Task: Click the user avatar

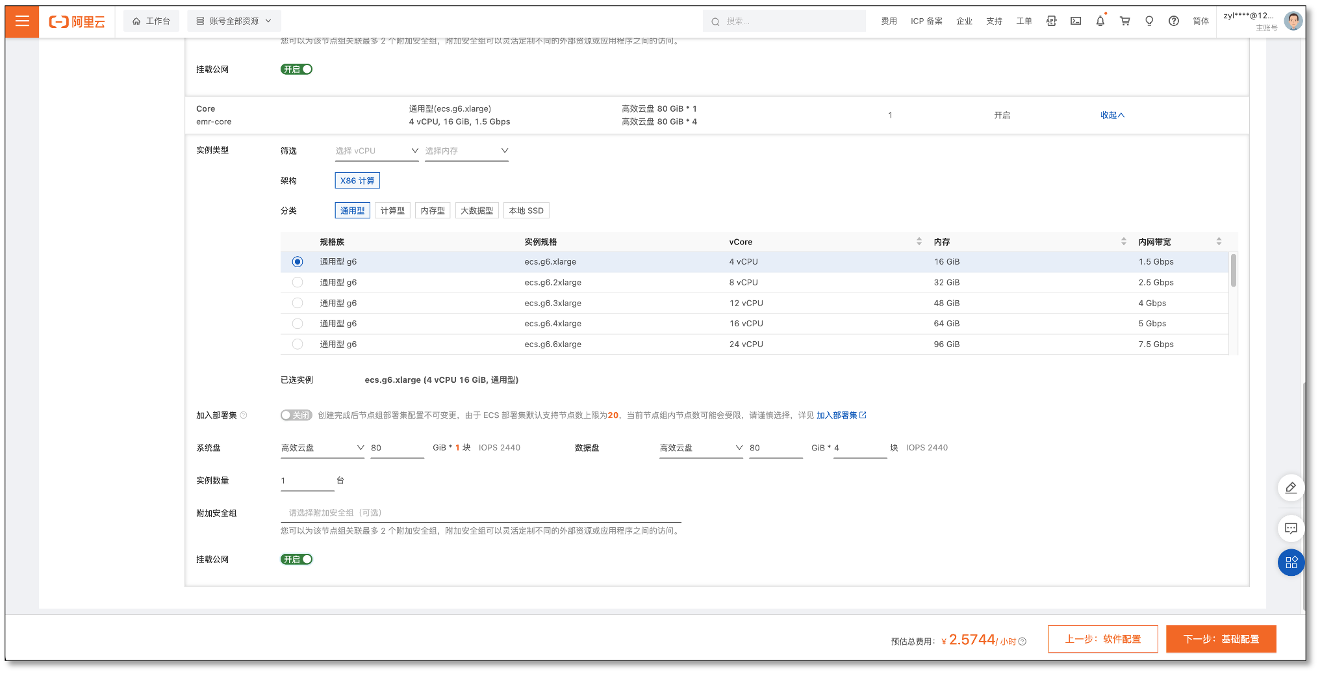Action: [x=1293, y=21]
